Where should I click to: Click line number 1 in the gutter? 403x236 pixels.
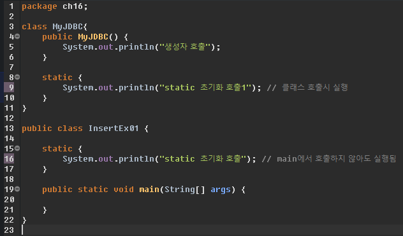click(x=11, y=6)
